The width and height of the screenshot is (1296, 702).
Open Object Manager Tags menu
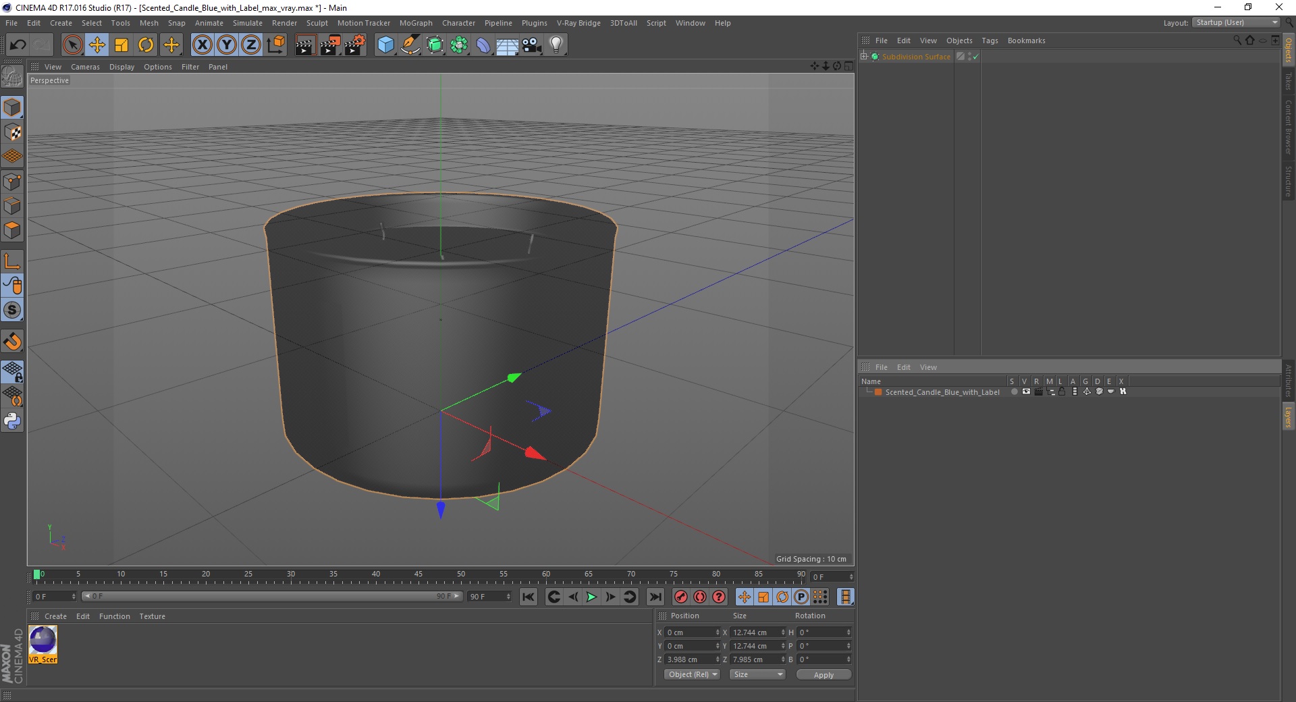[x=990, y=40]
